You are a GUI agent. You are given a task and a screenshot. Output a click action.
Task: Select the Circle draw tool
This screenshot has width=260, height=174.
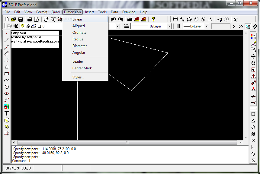click(6, 87)
